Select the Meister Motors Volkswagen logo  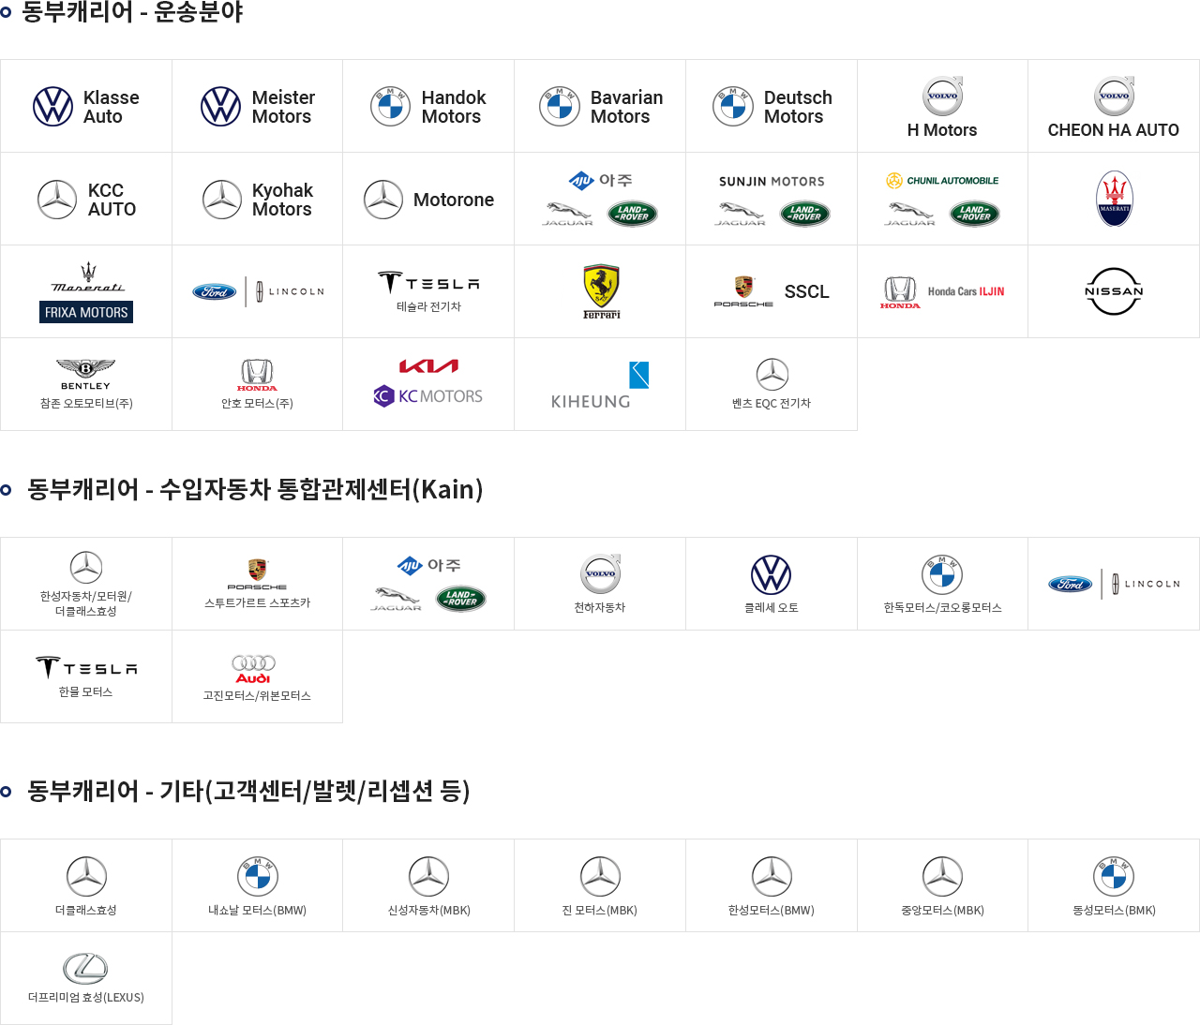[x=221, y=107]
